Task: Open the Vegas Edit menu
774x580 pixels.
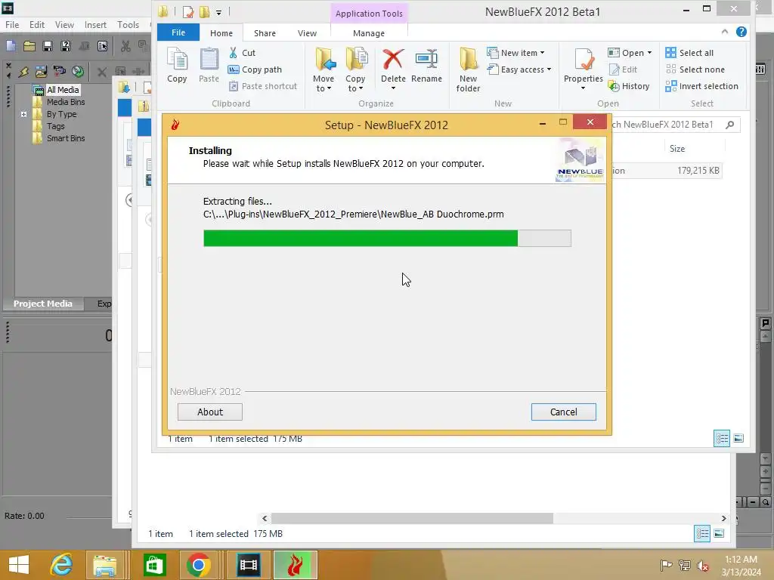Action: tap(37, 25)
